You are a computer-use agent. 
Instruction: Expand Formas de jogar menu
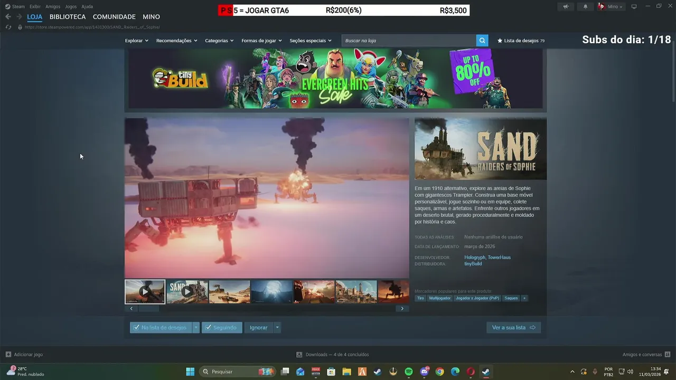[x=261, y=41]
